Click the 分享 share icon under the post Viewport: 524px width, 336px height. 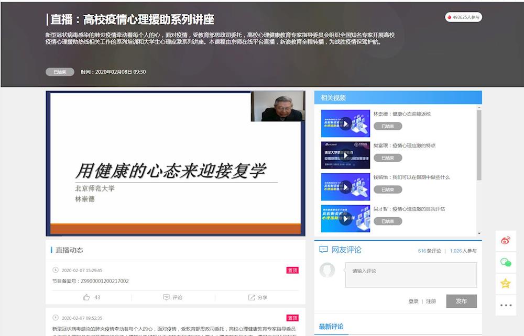[x=257, y=297]
